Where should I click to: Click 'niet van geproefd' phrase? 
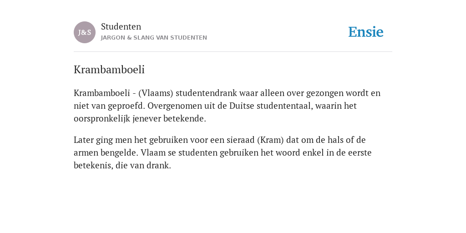point(109,106)
